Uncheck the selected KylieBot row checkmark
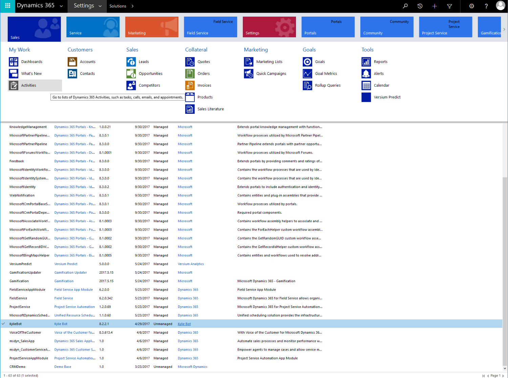The height and width of the screenshot is (378, 508). coord(3,324)
